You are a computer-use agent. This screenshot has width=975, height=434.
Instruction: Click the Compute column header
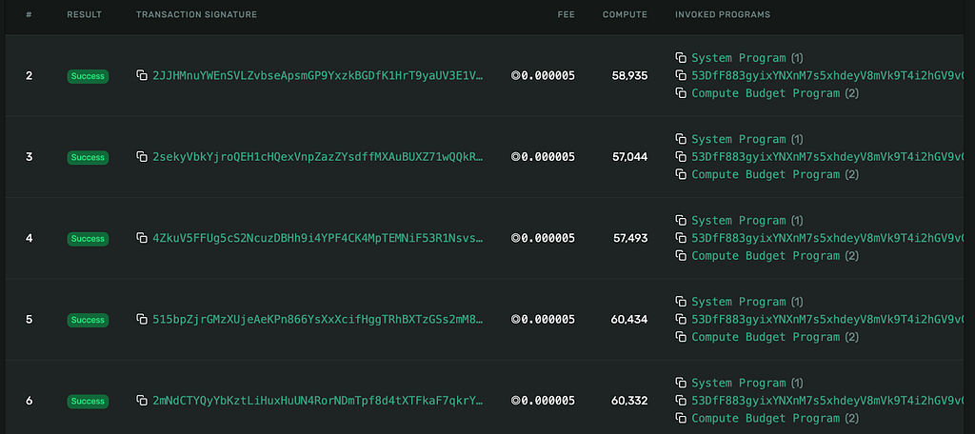tap(625, 14)
